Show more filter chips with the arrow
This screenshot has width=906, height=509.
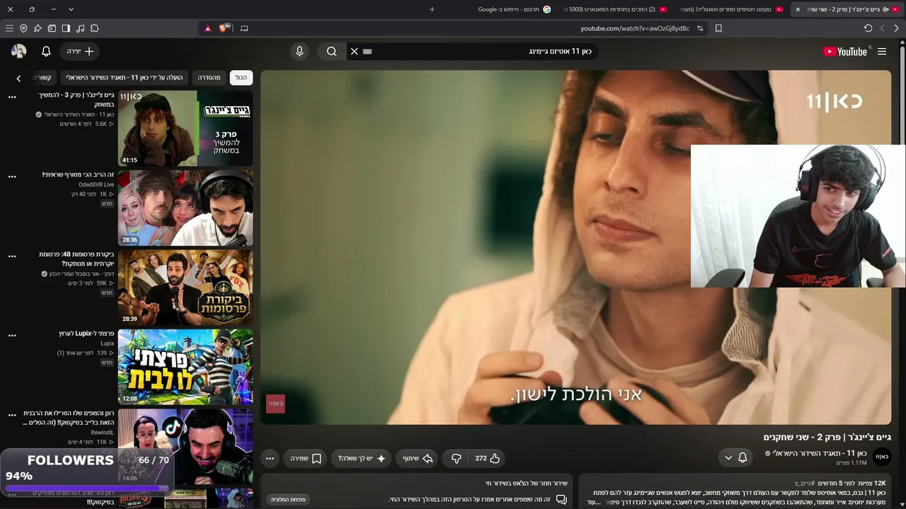pyautogui.click(x=18, y=78)
